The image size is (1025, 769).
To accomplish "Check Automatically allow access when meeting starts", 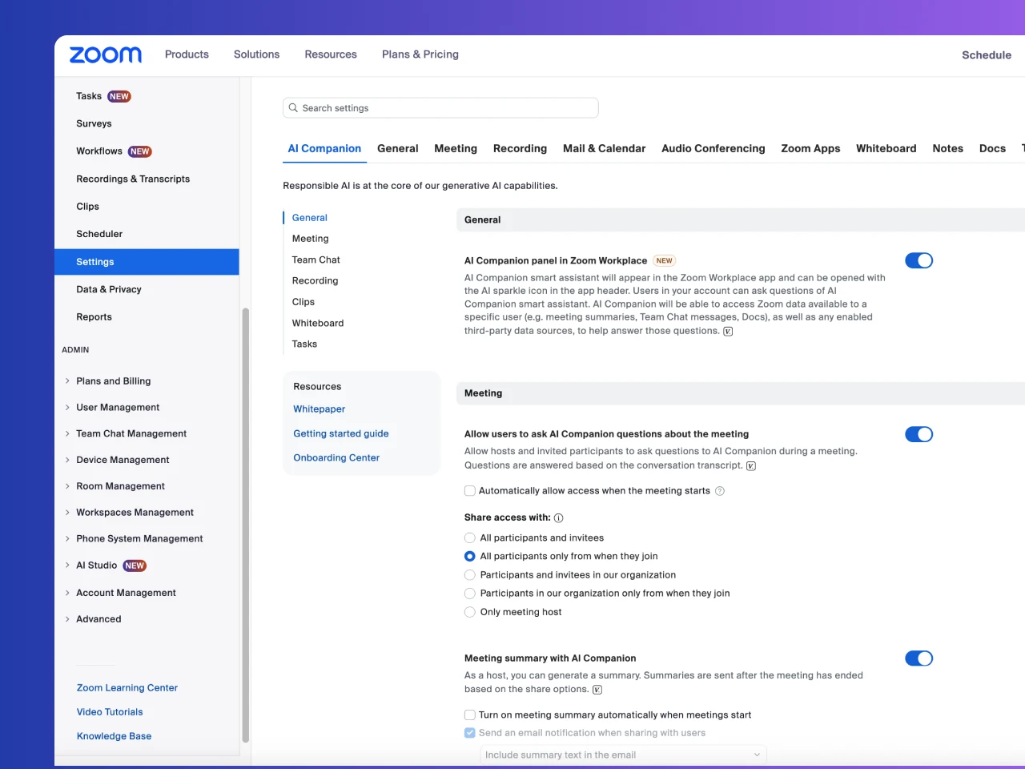I will 470,491.
